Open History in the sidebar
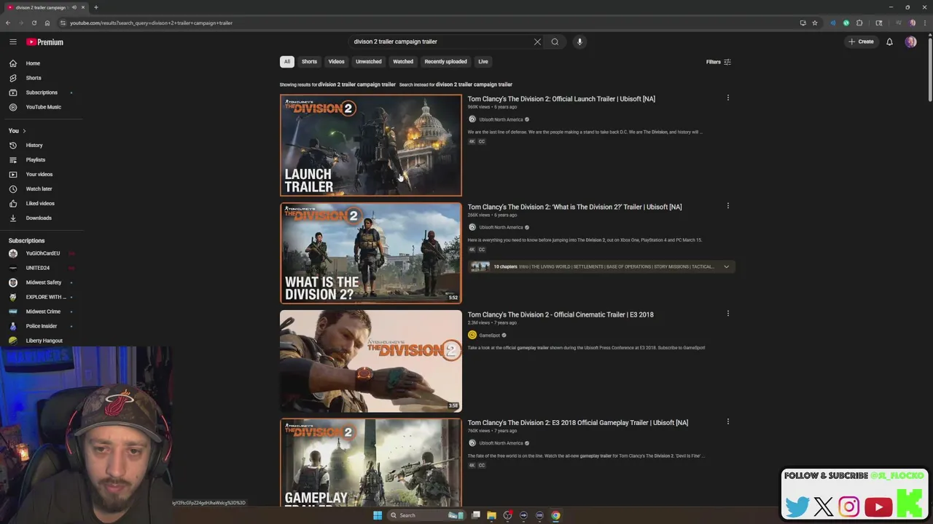The width and height of the screenshot is (933, 524). (42, 146)
